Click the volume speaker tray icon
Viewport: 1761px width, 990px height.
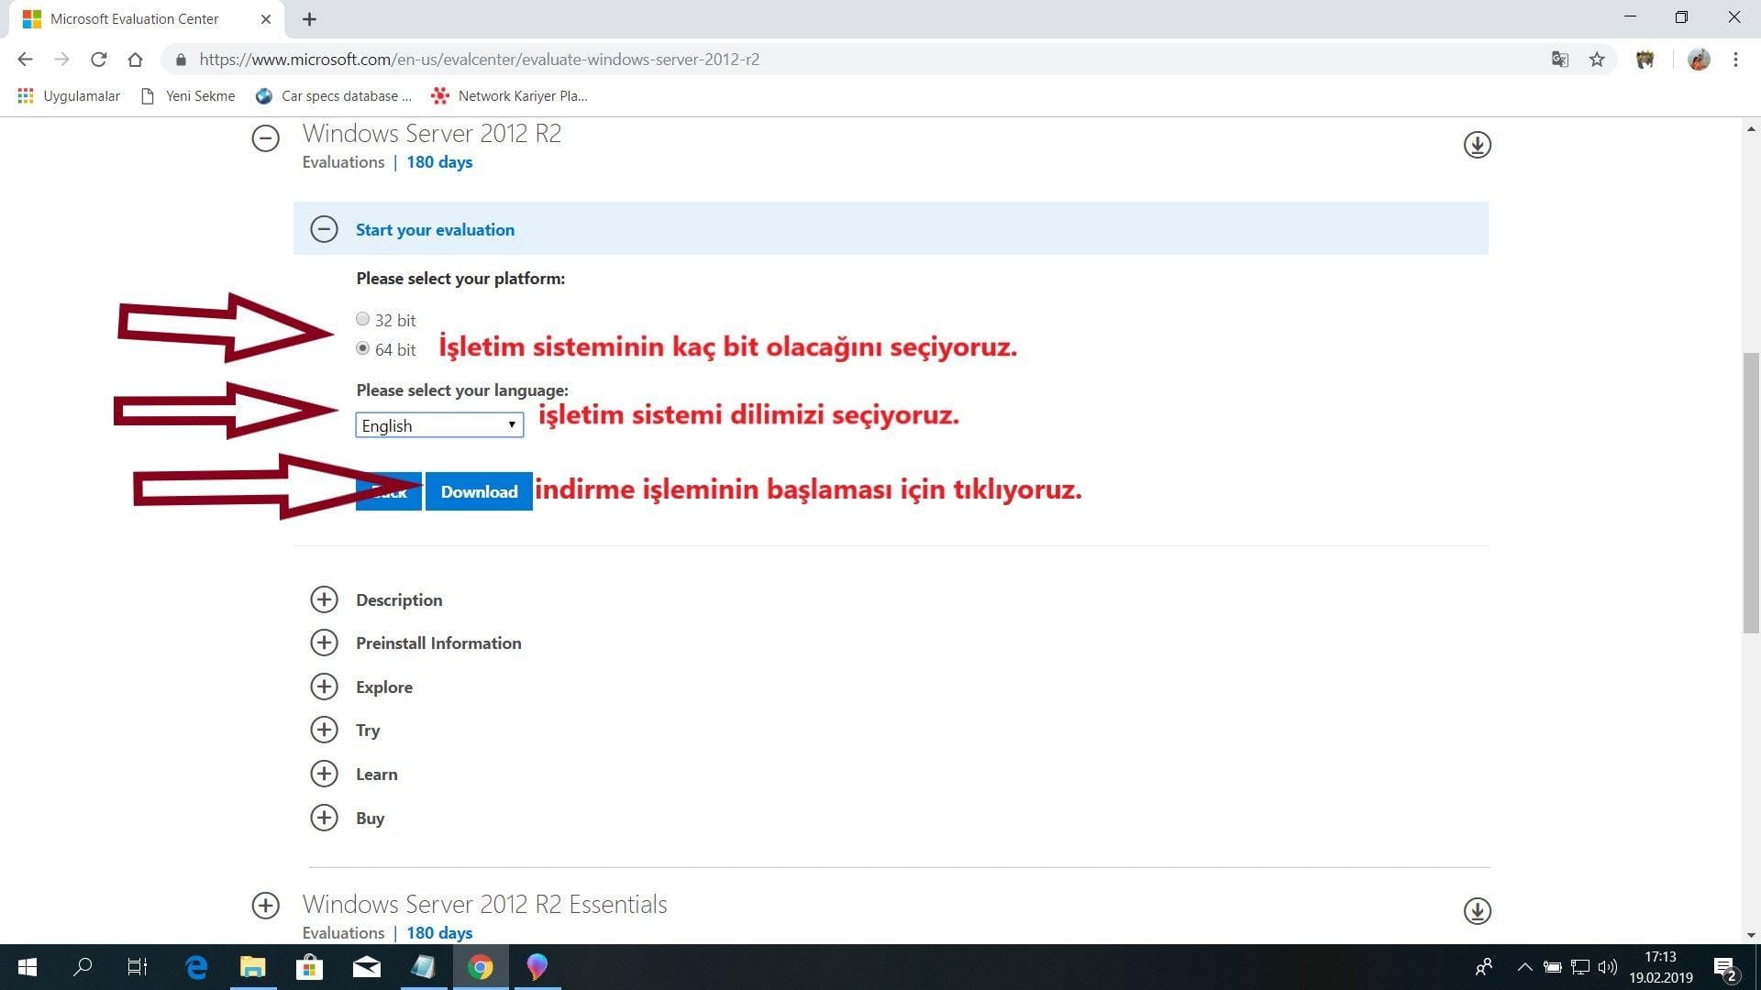[x=1608, y=967]
